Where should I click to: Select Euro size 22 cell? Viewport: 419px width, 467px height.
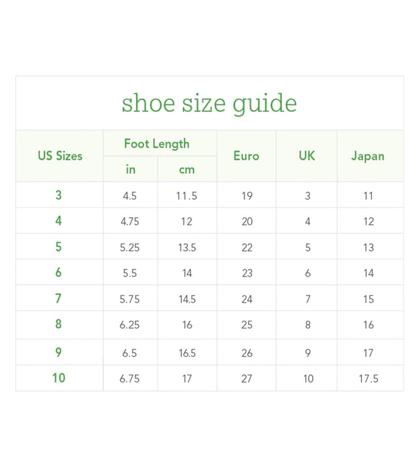247,247
